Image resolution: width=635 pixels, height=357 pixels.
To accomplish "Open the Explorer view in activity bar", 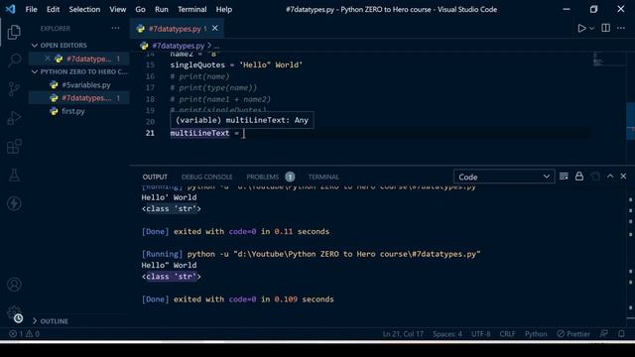I will point(14,32).
